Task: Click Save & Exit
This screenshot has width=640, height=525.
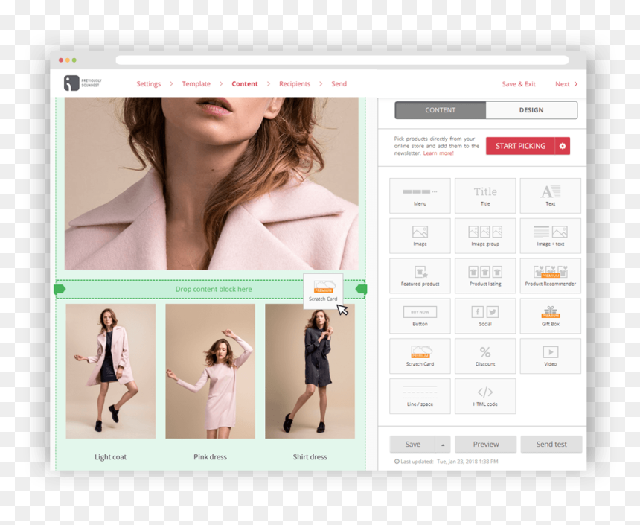Action: [x=519, y=83]
